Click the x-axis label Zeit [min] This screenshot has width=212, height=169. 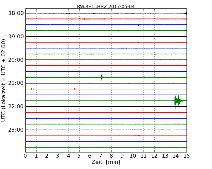106,162
